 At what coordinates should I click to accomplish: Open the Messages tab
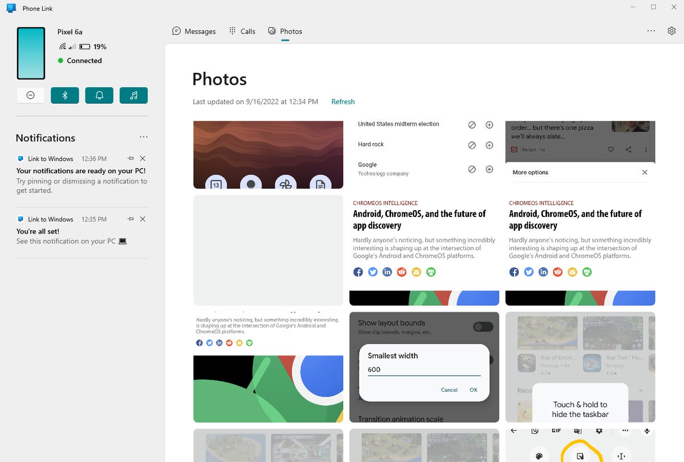click(x=194, y=31)
